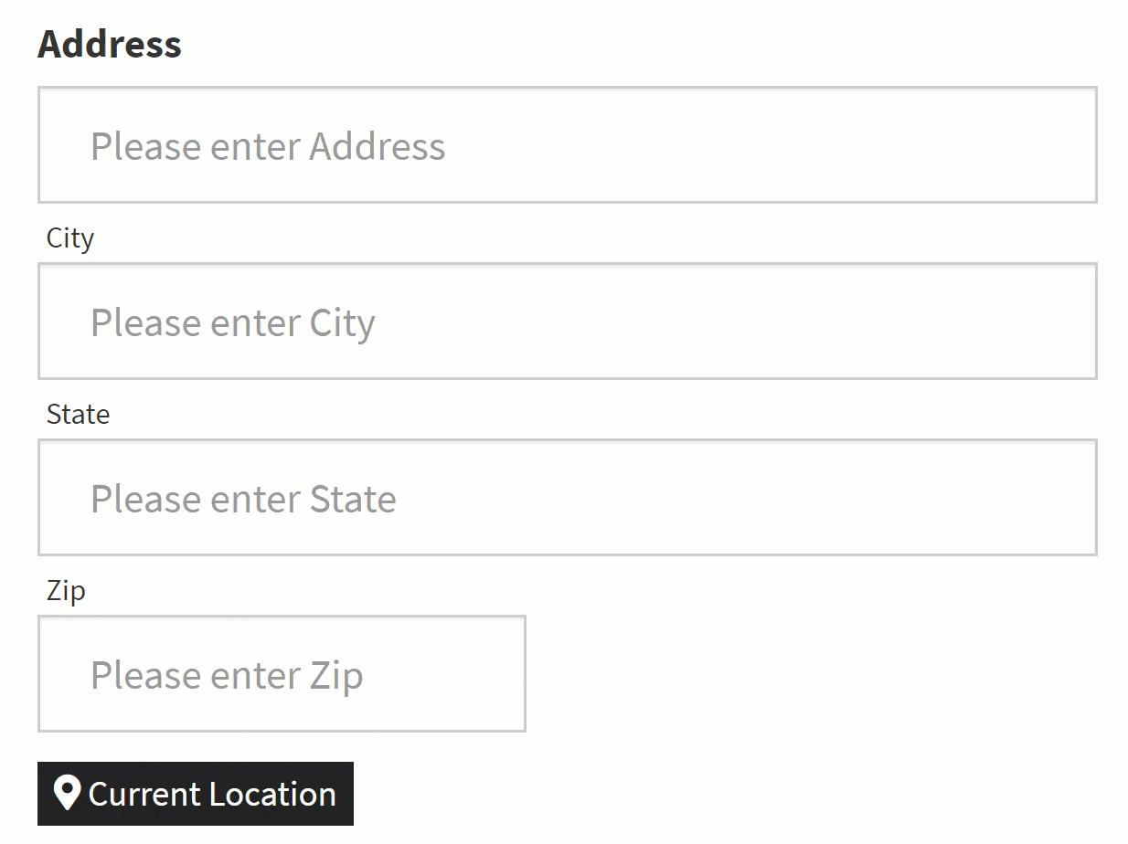Screen dimensions: 1128x844
Task: Click the "Current Location" text
Action: point(212,795)
